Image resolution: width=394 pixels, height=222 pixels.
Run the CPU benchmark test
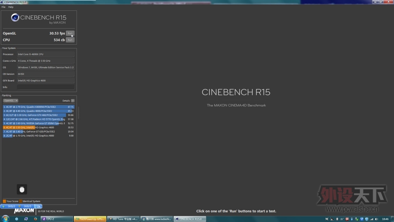tap(70, 40)
